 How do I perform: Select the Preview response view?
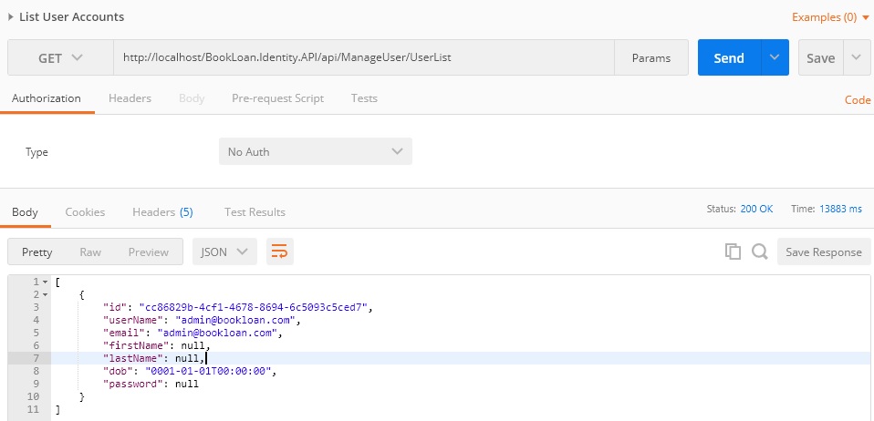[x=149, y=252]
